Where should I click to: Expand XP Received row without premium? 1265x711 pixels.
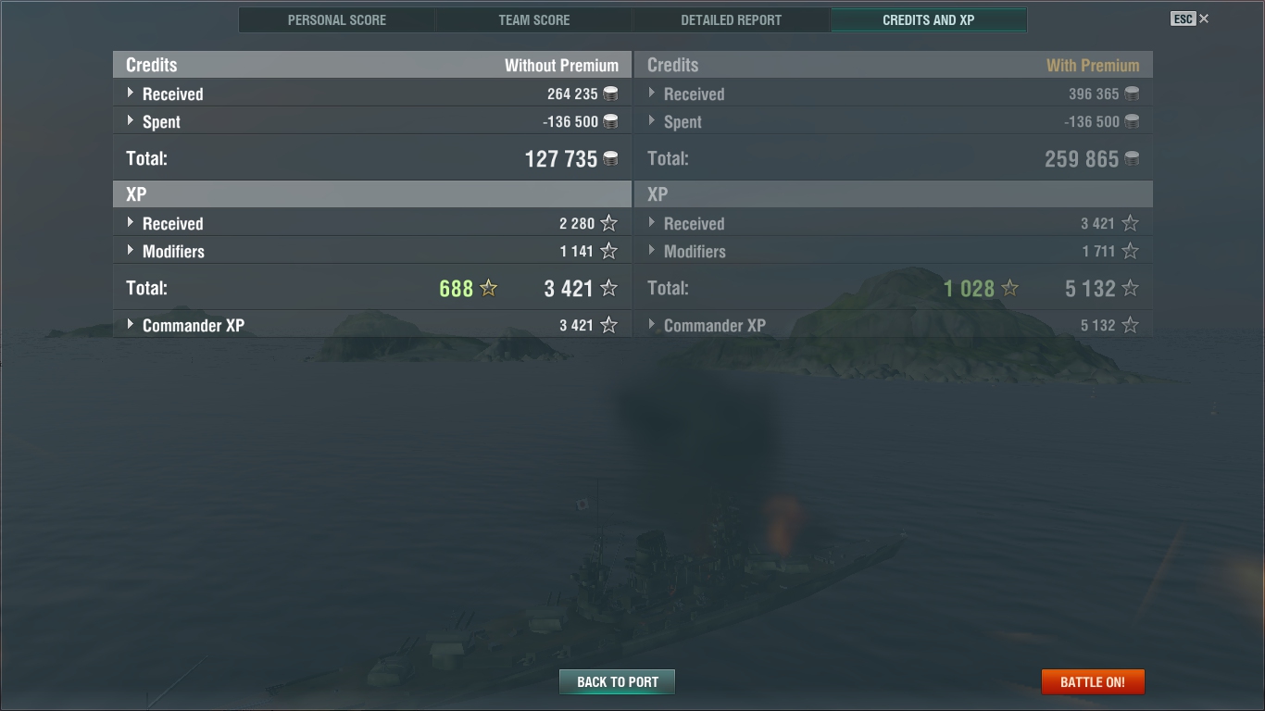[372, 223]
